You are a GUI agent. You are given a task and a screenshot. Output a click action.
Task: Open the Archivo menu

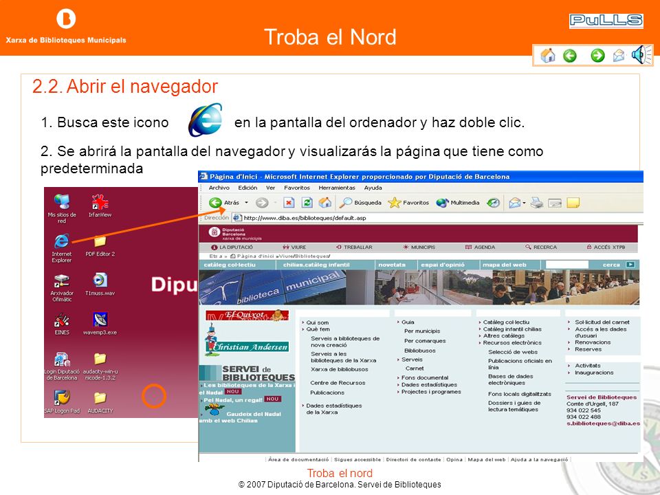click(x=219, y=188)
